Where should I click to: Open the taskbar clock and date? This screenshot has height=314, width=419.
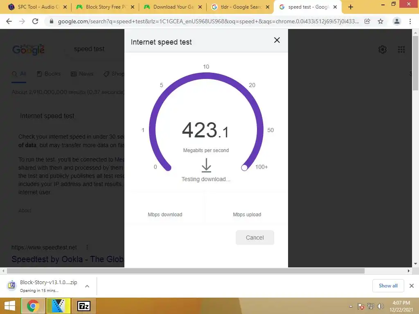pos(401,306)
